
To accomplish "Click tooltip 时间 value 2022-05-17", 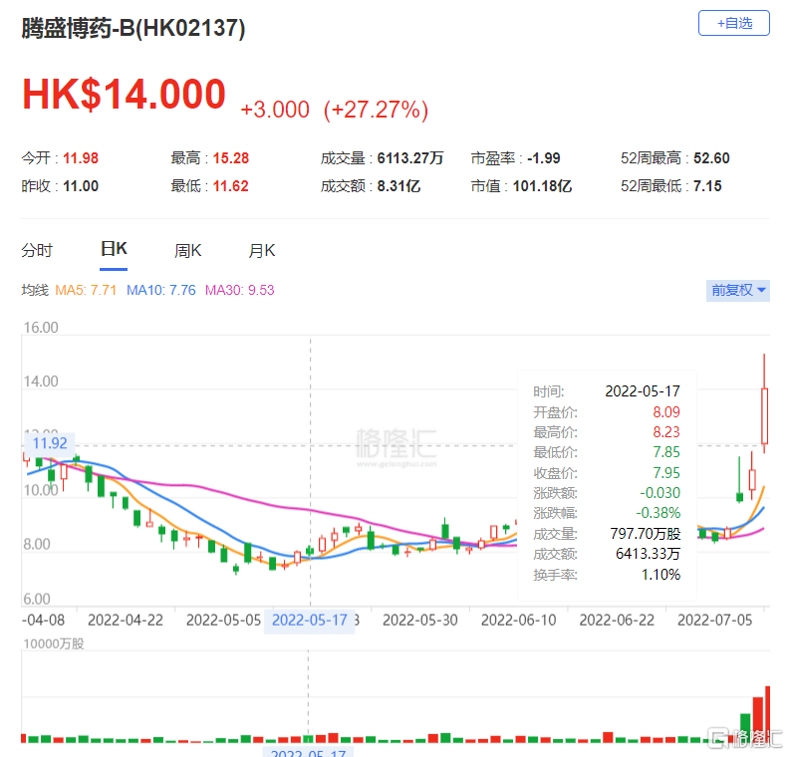I will [x=643, y=391].
